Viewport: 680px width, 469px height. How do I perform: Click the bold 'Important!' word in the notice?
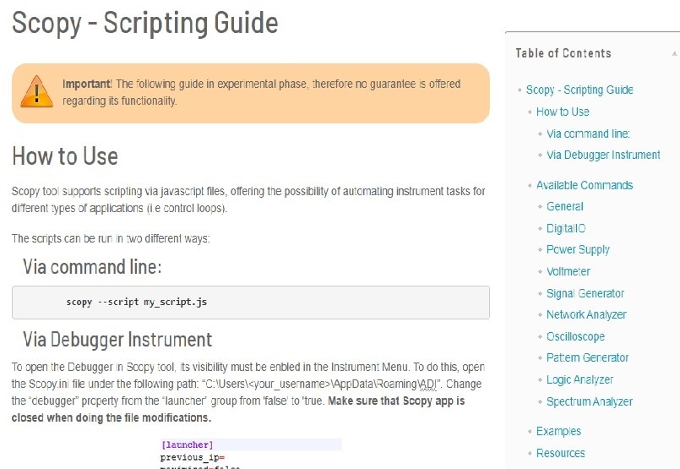(x=87, y=84)
